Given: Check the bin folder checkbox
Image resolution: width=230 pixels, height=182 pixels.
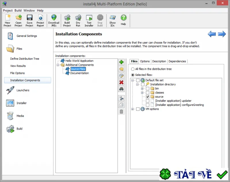Looking at the screenshot, I should pyautogui.click(x=147, y=89).
